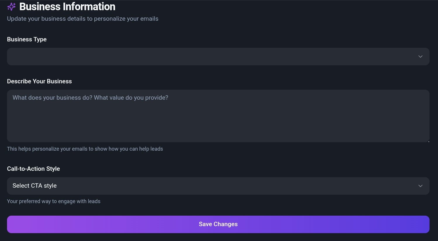
Task: Click the purple sparkle icon beside Business Information
Action: click(x=11, y=7)
